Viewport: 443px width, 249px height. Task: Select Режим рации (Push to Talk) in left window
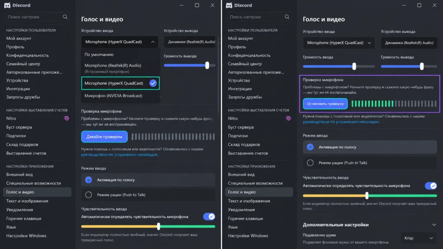coord(88,195)
